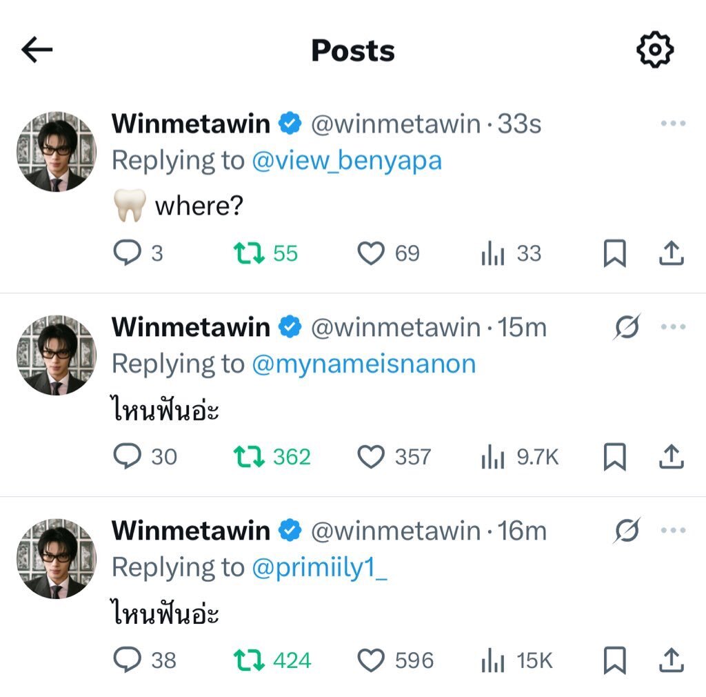The width and height of the screenshot is (706, 697).
Task: Open reply comments on the @primiily1_ post
Action: (128, 661)
